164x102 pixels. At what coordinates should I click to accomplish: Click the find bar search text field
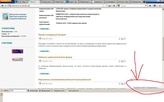pyautogui.click(x=17, y=91)
